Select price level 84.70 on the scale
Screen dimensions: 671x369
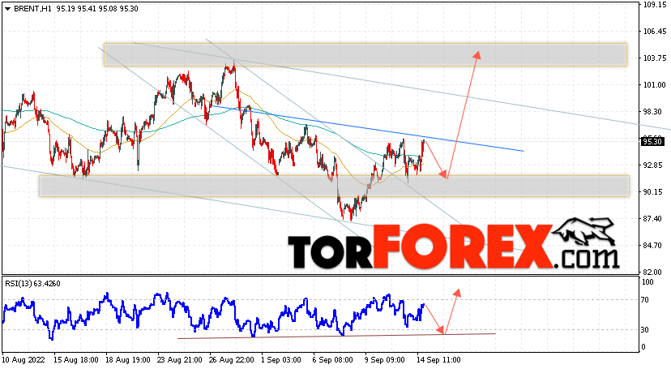coord(653,246)
